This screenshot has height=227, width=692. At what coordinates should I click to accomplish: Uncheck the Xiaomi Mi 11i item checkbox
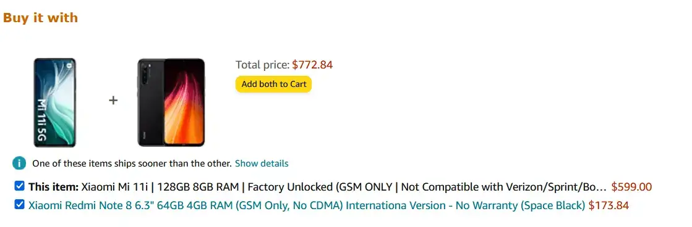coord(19,186)
